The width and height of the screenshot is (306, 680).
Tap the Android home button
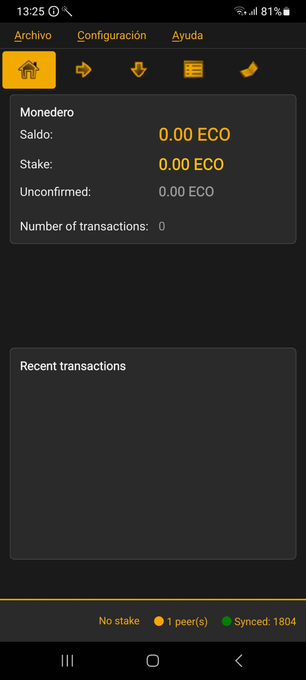pos(153,660)
